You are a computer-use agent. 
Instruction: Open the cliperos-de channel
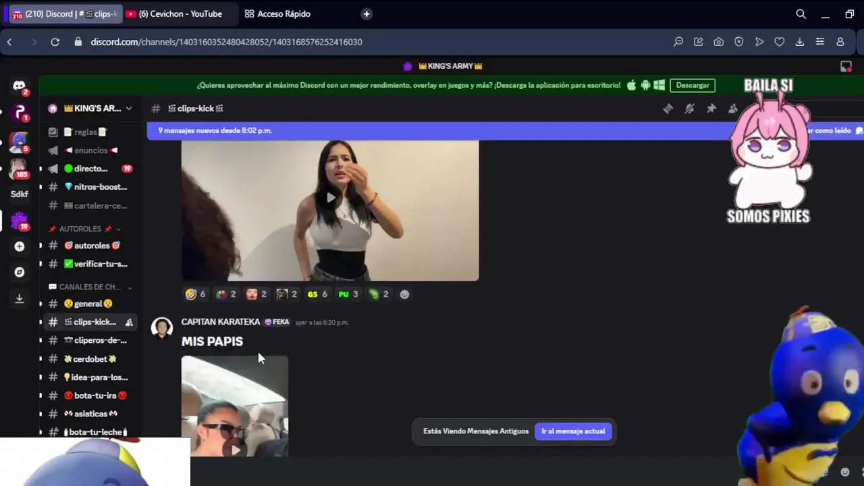tap(90, 340)
